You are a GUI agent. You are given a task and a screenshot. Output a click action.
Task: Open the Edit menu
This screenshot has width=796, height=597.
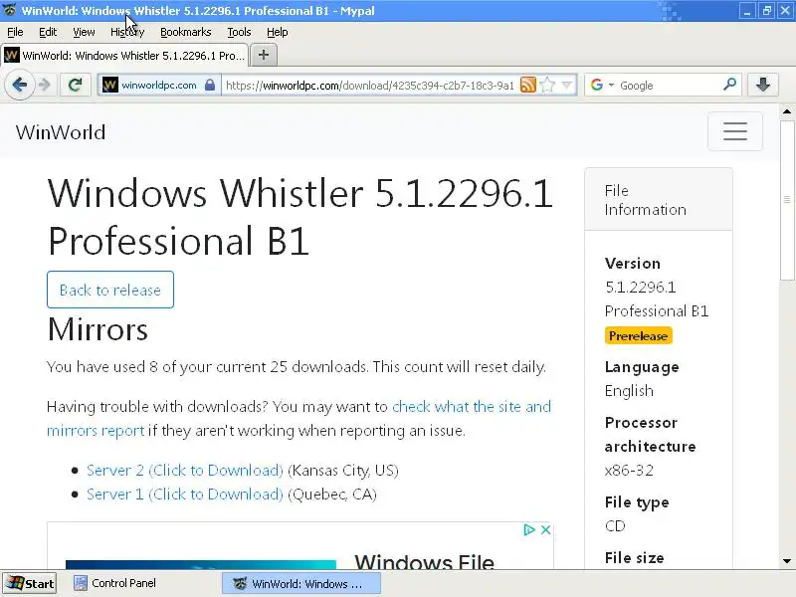[48, 32]
